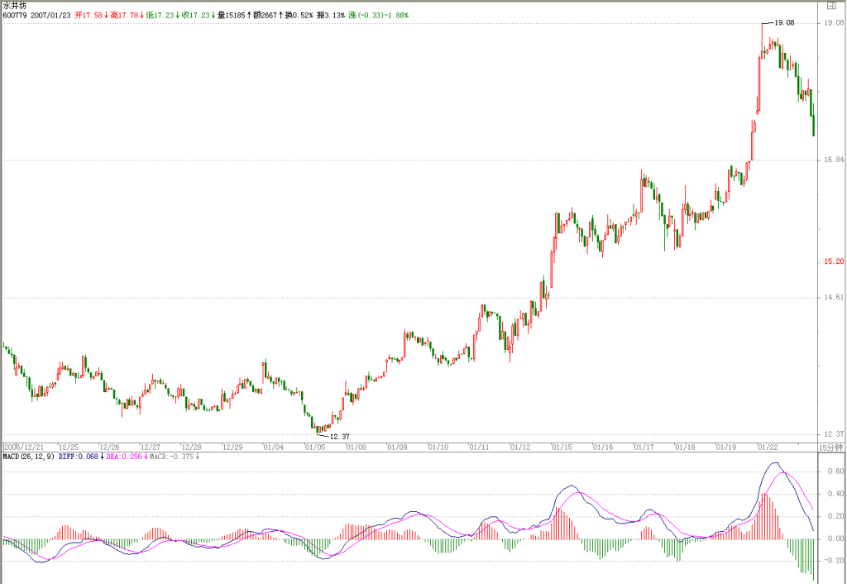Click the magenta DEA:0.256 value label
Viewport: 847px width, 584px height.
tap(124, 457)
